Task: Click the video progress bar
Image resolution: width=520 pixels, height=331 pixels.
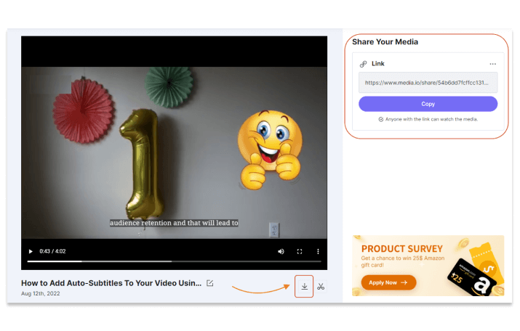Action: point(174,261)
